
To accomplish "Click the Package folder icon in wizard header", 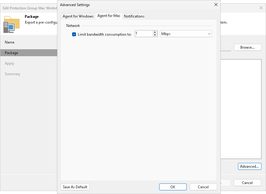I will [x=11, y=24].
